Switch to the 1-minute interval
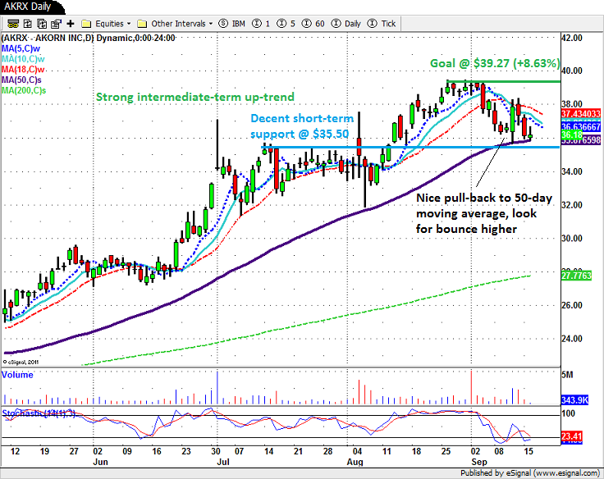The image size is (604, 479). pos(261,24)
